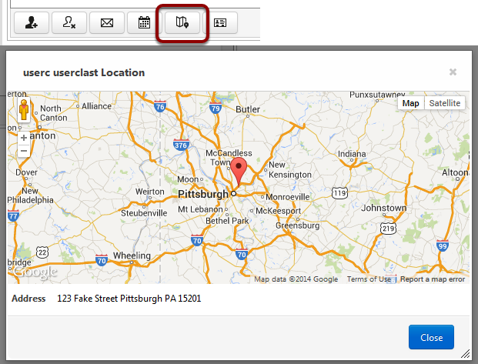Click the blue Close button
The width and height of the screenshot is (478, 364).
431,337
